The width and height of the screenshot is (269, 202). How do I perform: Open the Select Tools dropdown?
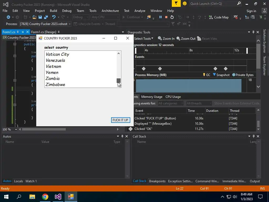(x=144, y=38)
